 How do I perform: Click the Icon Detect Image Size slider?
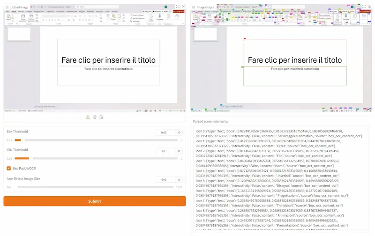(95, 187)
